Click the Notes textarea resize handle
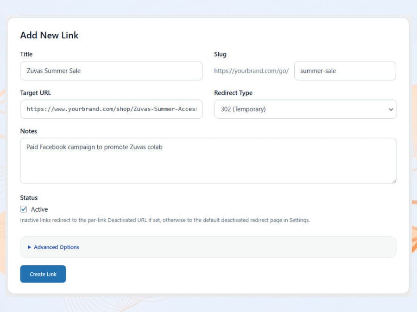This screenshot has height=312, width=417. pyautogui.click(x=394, y=181)
